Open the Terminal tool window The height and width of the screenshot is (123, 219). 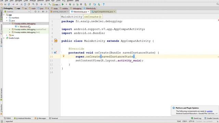pos(53,118)
